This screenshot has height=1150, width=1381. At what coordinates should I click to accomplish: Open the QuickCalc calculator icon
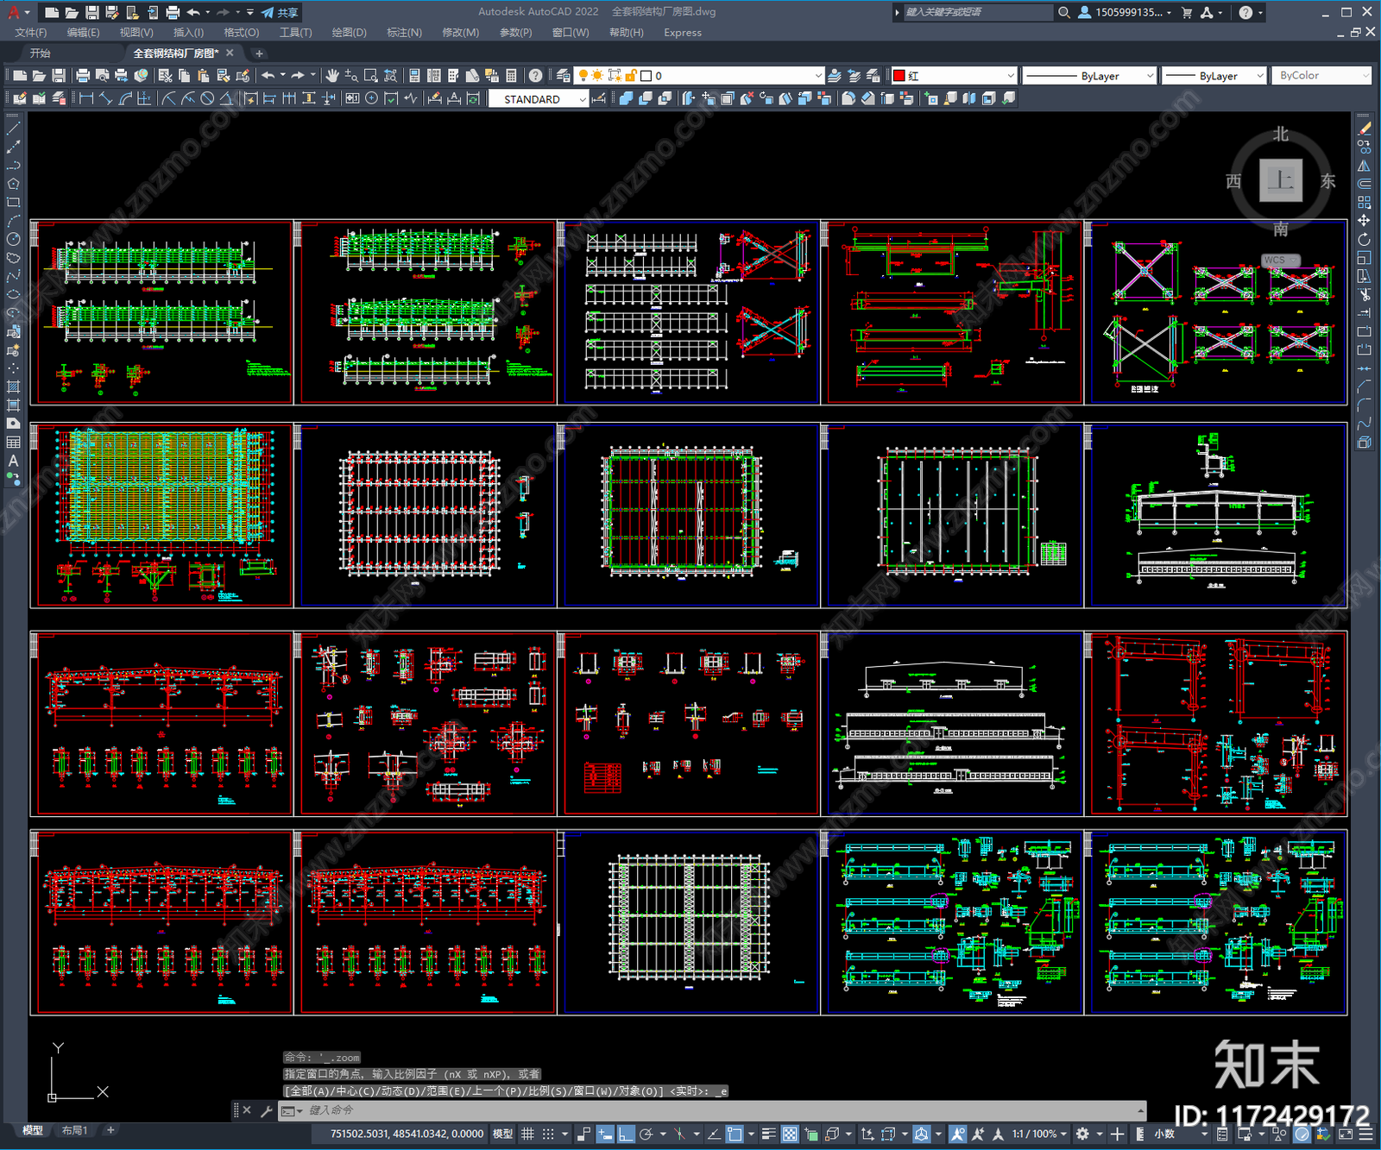point(511,76)
